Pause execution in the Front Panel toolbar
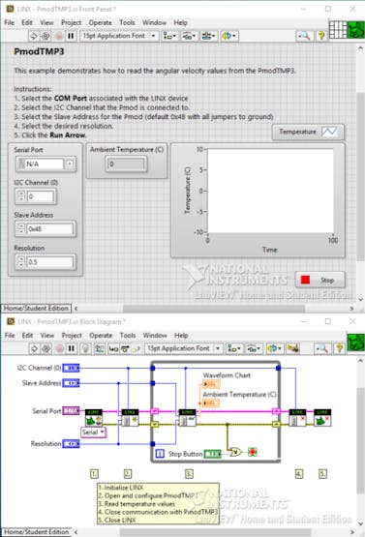Viewport: 365px width, 537px height. [71, 36]
